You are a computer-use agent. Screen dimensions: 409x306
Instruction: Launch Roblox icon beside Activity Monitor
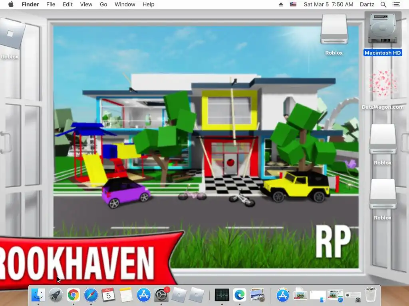(197, 295)
